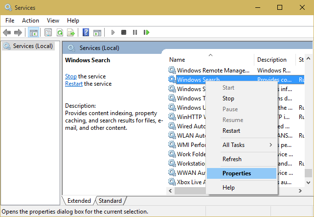Click the Services icon in the title bar
The height and width of the screenshot is (217, 314).
(8, 8)
